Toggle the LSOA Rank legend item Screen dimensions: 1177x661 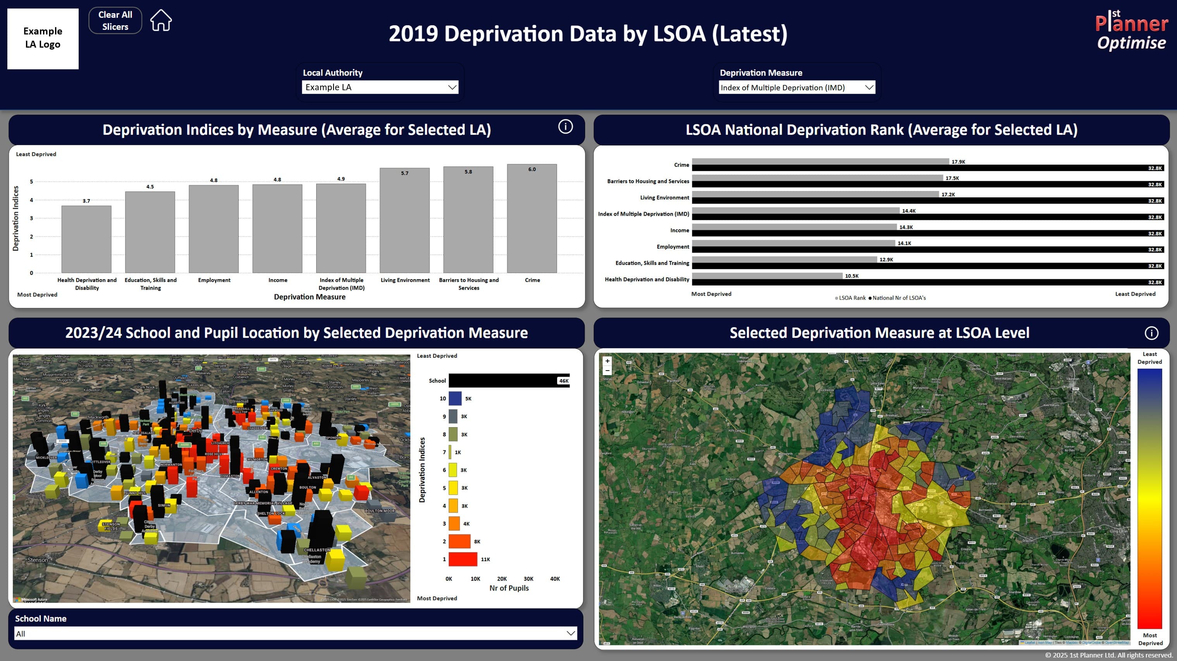(850, 297)
